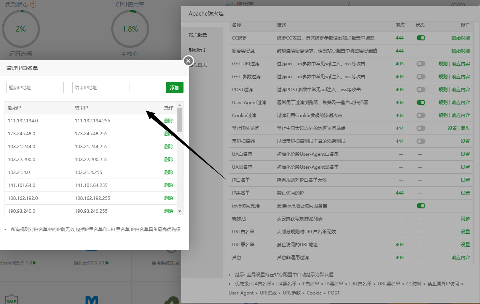
Task: Turn off ipv6访问支持
Action: point(421,206)
